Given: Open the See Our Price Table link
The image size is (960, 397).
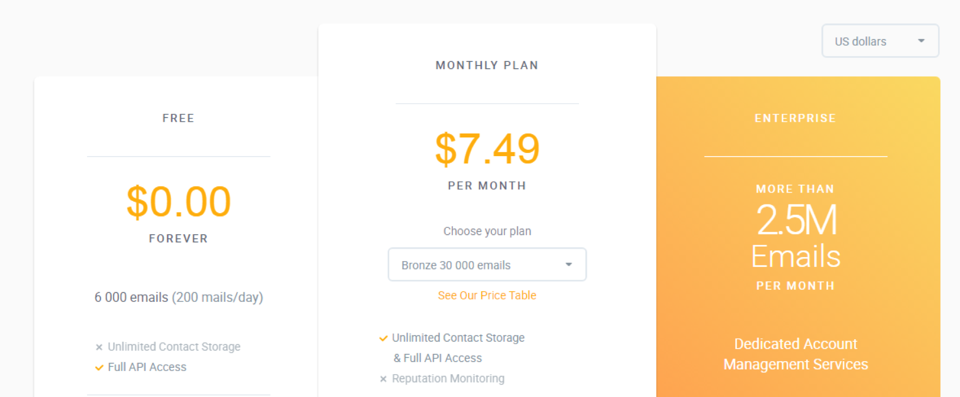Looking at the screenshot, I should point(487,296).
